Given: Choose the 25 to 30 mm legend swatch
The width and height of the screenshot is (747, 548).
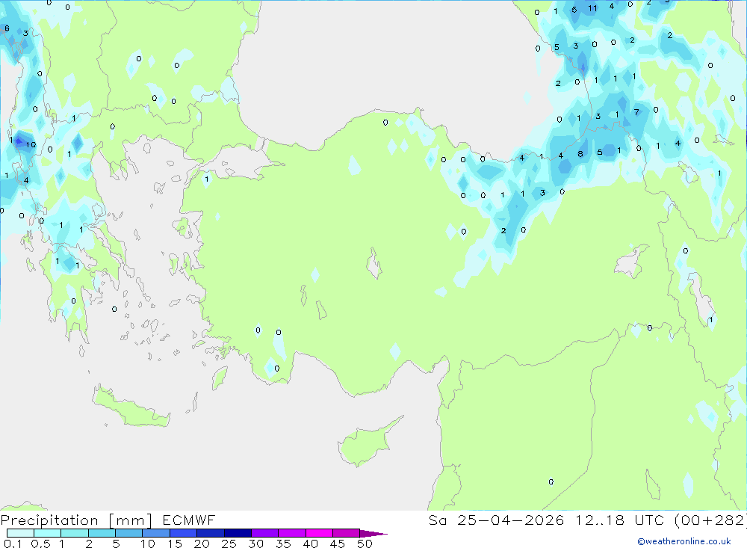Looking at the screenshot, I should (x=238, y=533).
